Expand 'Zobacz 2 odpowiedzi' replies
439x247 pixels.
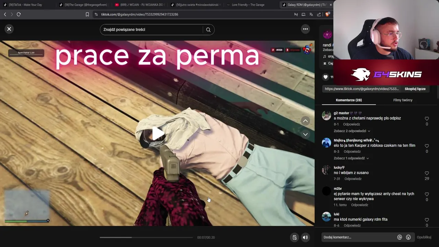pos(352,131)
